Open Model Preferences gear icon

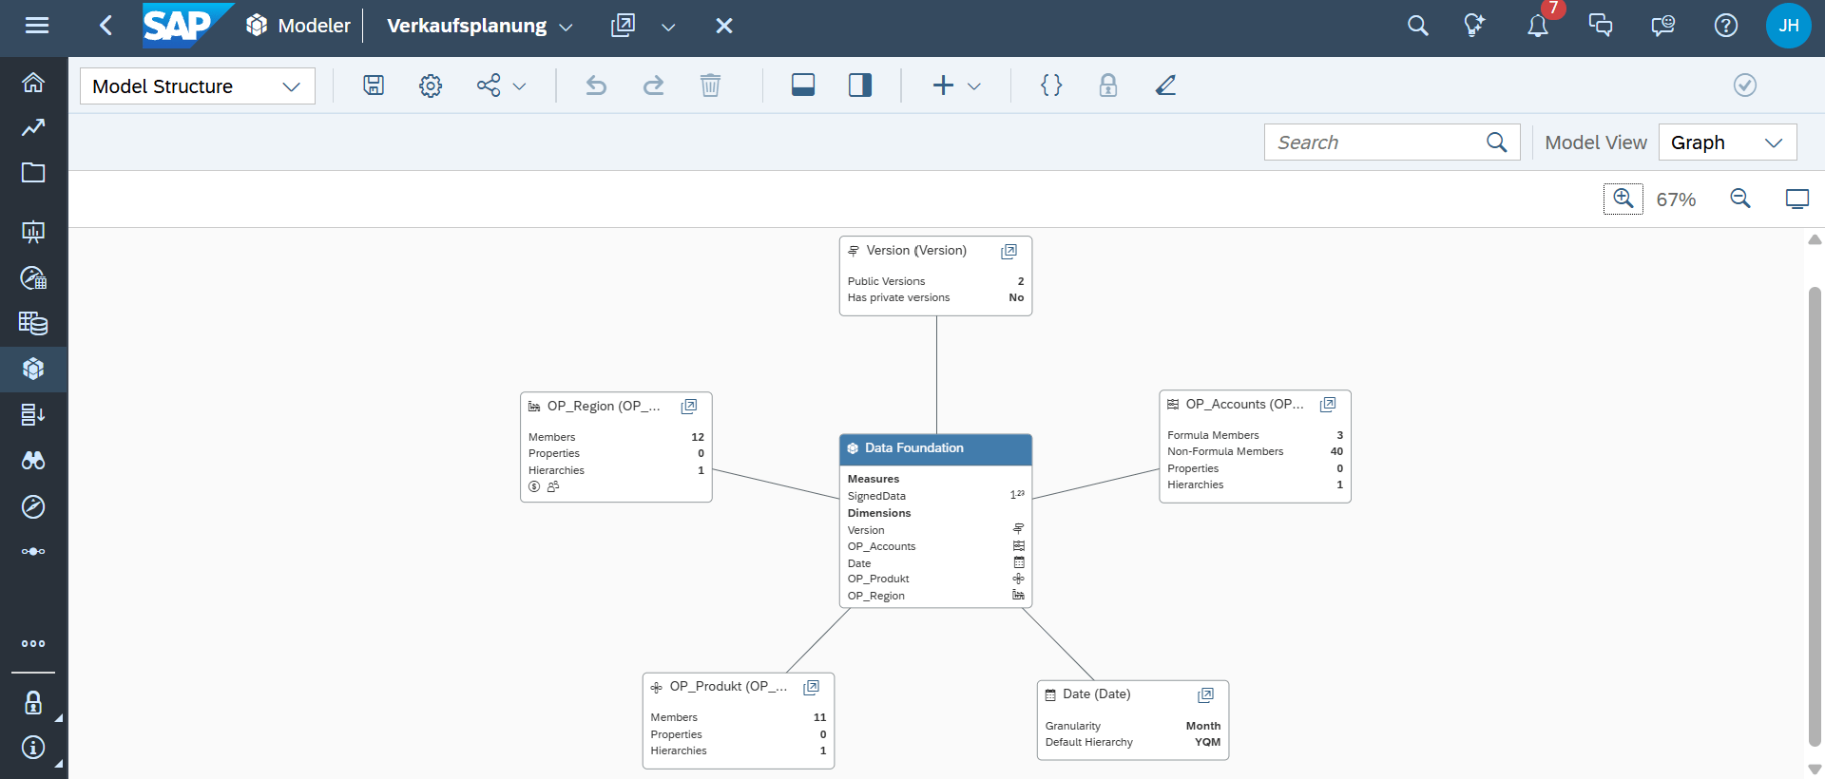[x=431, y=85]
